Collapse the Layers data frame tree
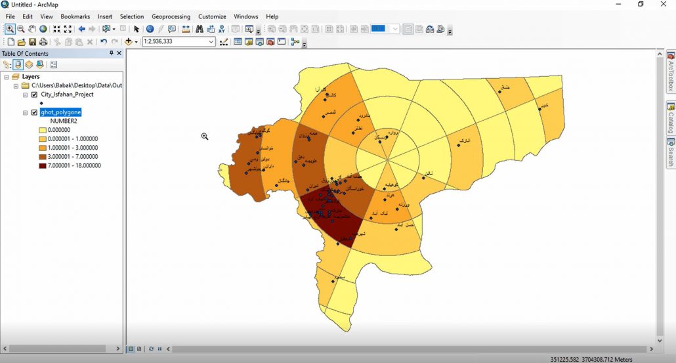676x363 pixels. (7, 77)
